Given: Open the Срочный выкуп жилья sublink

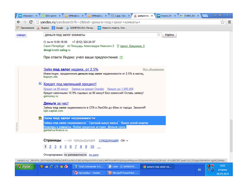Looking at the screenshot, I should pyautogui.click(x=103, y=123).
